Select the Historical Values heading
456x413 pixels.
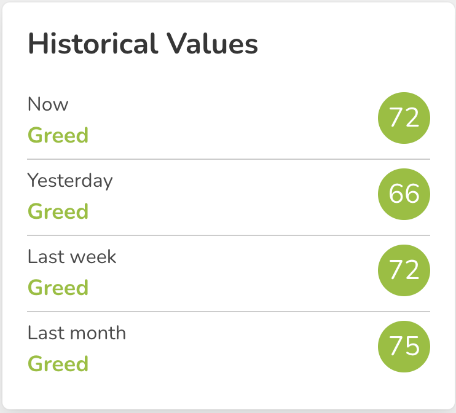[x=143, y=44]
